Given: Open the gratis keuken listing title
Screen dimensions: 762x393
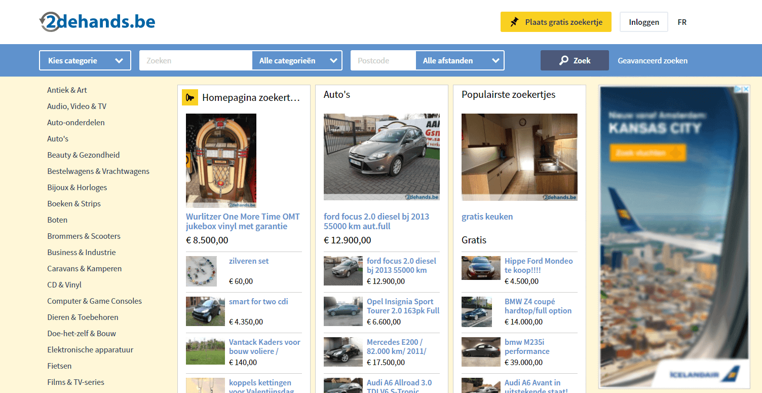Looking at the screenshot, I should (487, 217).
